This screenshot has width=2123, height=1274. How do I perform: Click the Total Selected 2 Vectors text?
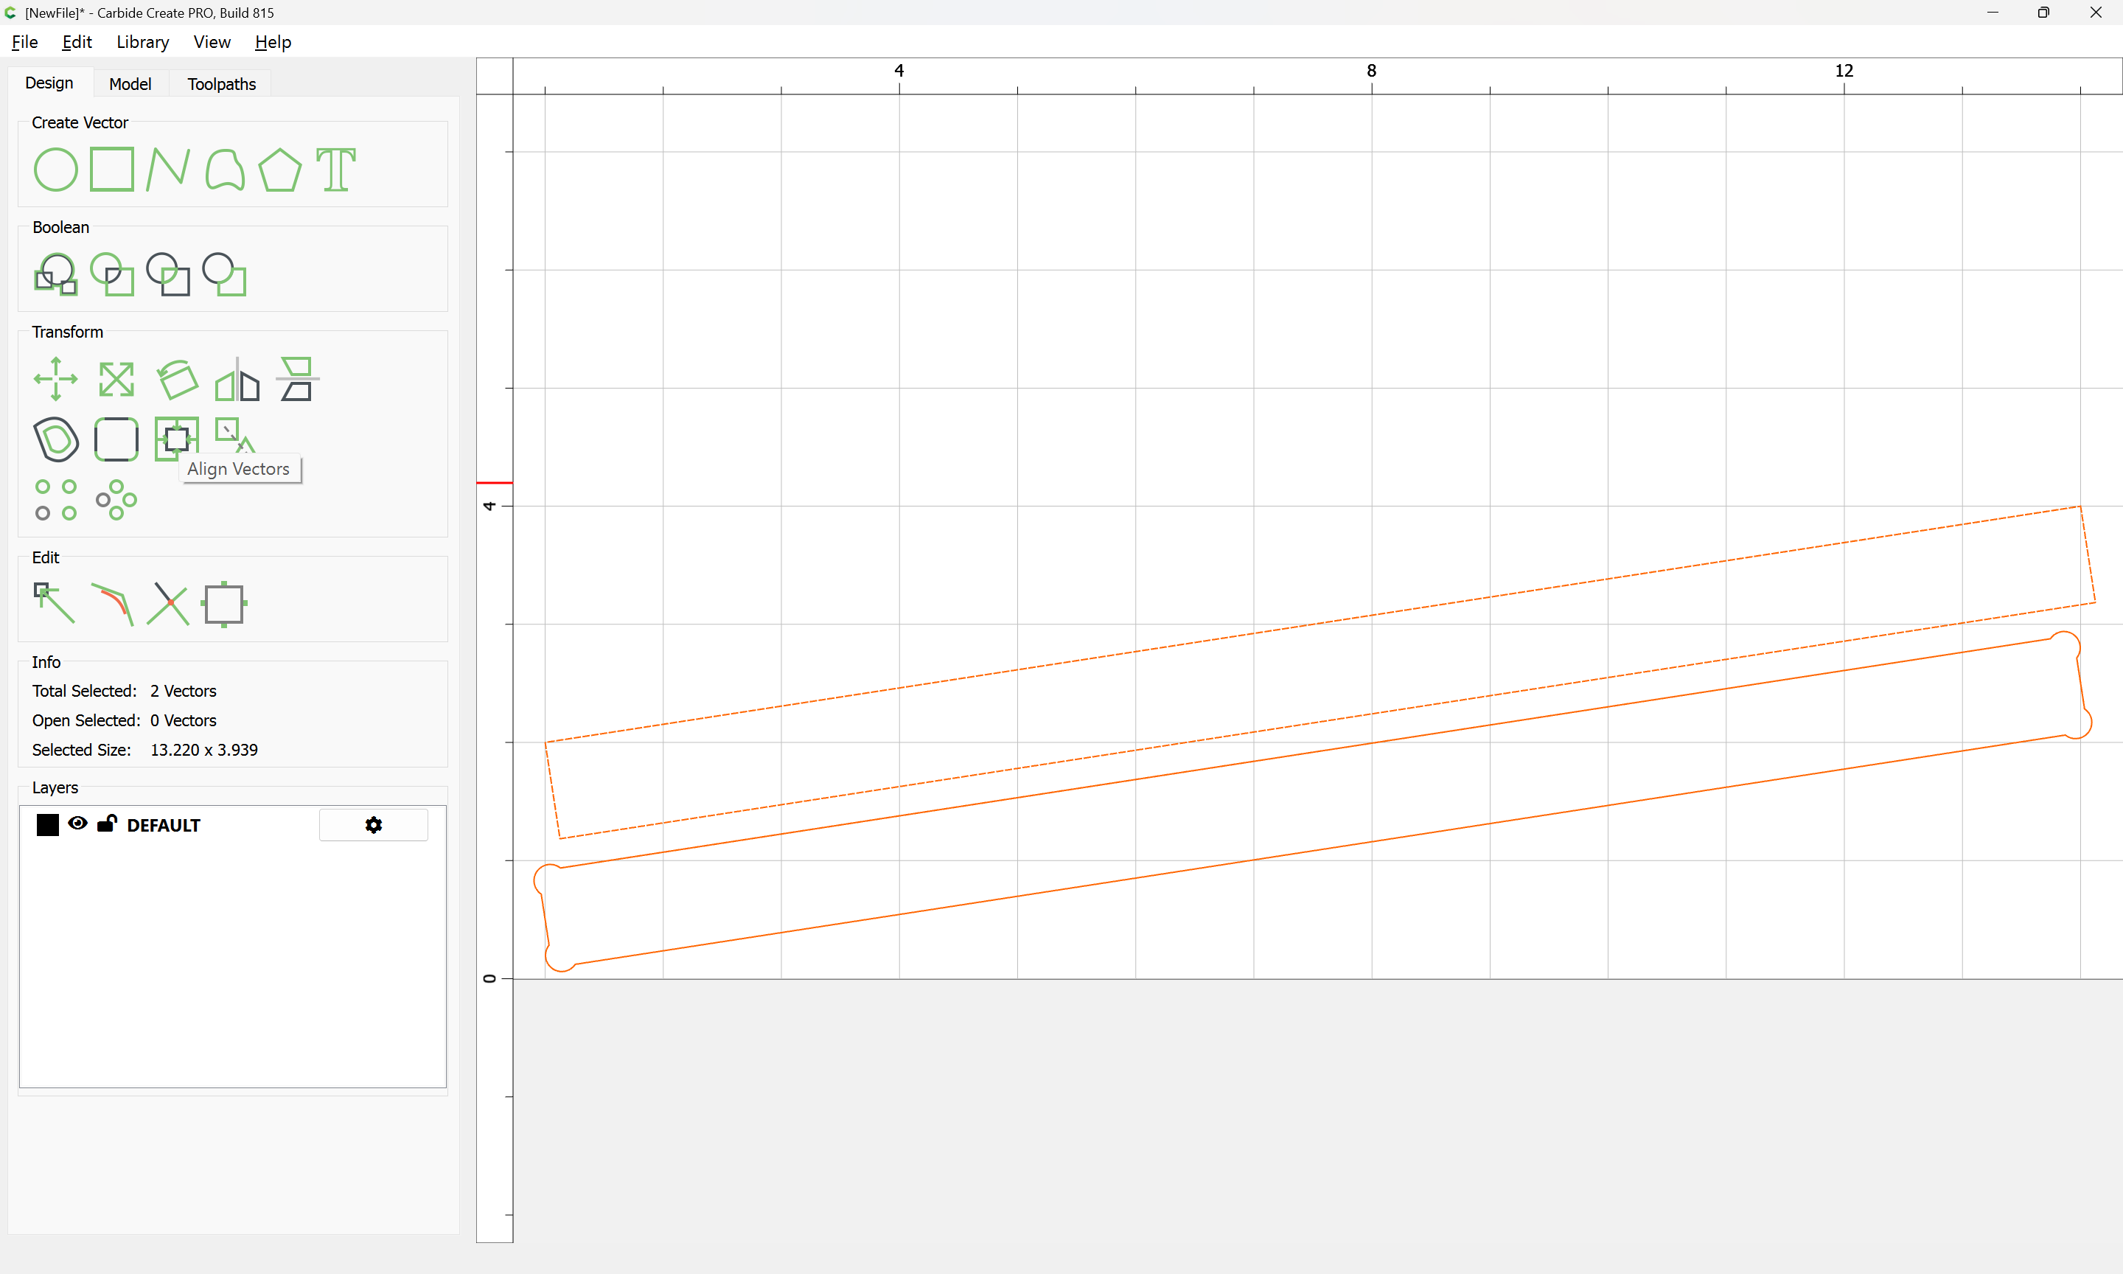(124, 691)
